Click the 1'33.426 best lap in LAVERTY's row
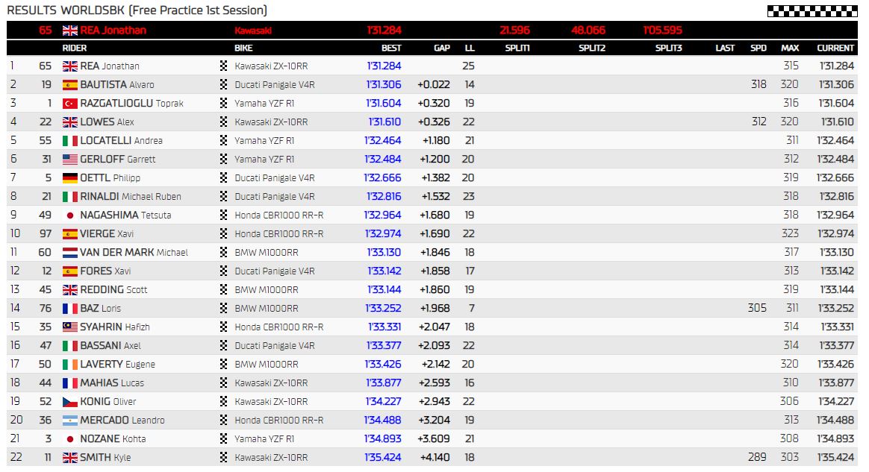The width and height of the screenshot is (869, 472). click(x=383, y=364)
